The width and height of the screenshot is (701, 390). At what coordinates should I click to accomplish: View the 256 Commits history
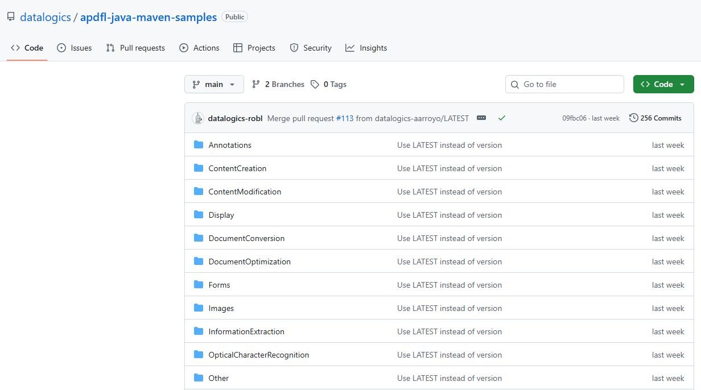[655, 118]
